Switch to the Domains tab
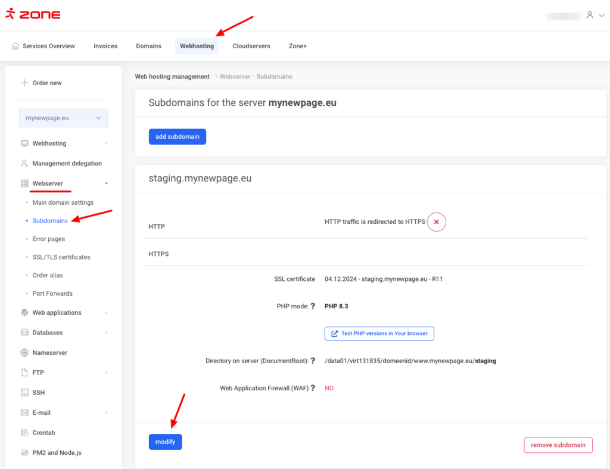Screen dimensions: 610x469 (x=148, y=46)
